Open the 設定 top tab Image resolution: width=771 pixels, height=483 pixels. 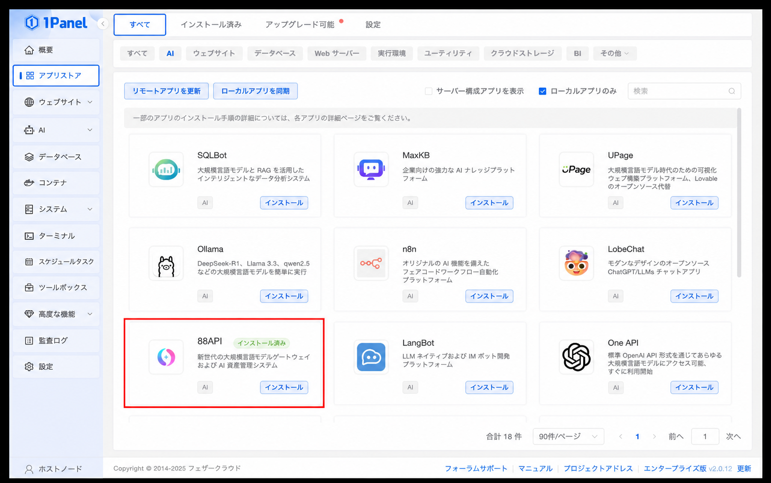coord(373,24)
